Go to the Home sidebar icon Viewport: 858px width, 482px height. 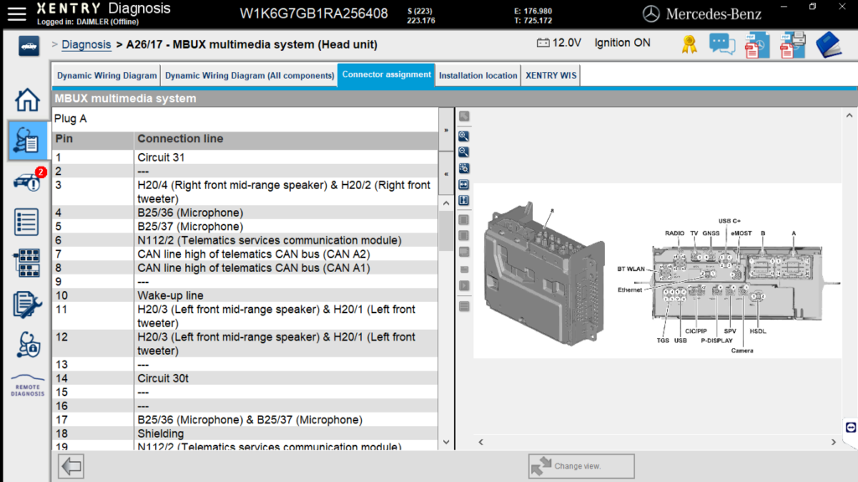(x=27, y=100)
